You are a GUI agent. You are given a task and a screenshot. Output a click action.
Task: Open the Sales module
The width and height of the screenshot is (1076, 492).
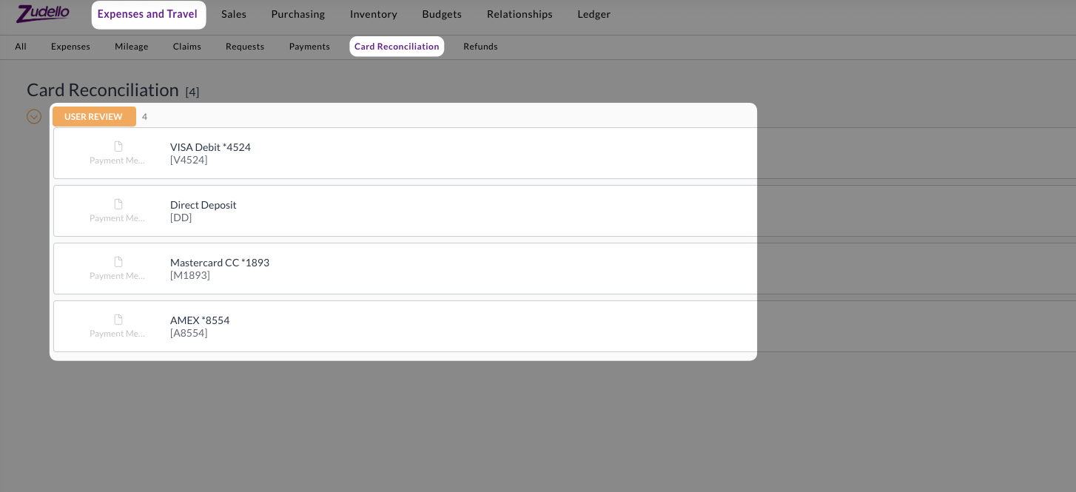pos(234,14)
